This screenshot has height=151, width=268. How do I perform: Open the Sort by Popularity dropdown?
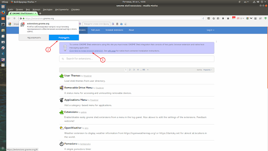[x=208, y=70]
